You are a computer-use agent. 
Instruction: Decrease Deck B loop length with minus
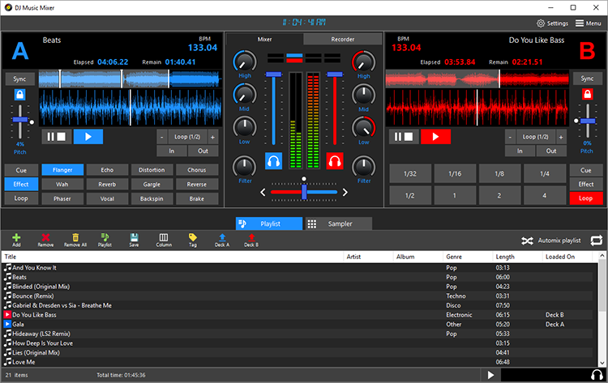point(509,137)
